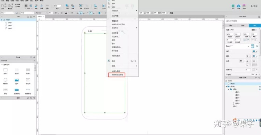261x135 pixels.
Task: Choose Convert to Image menu entry
Action: [116, 56]
